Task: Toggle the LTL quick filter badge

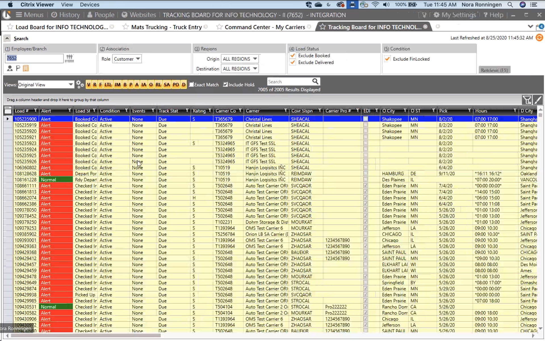Action: tap(108, 85)
